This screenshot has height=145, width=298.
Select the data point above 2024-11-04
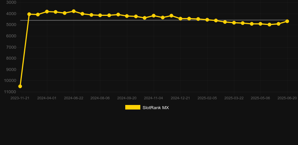pyautogui.click(x=154, y=15)
